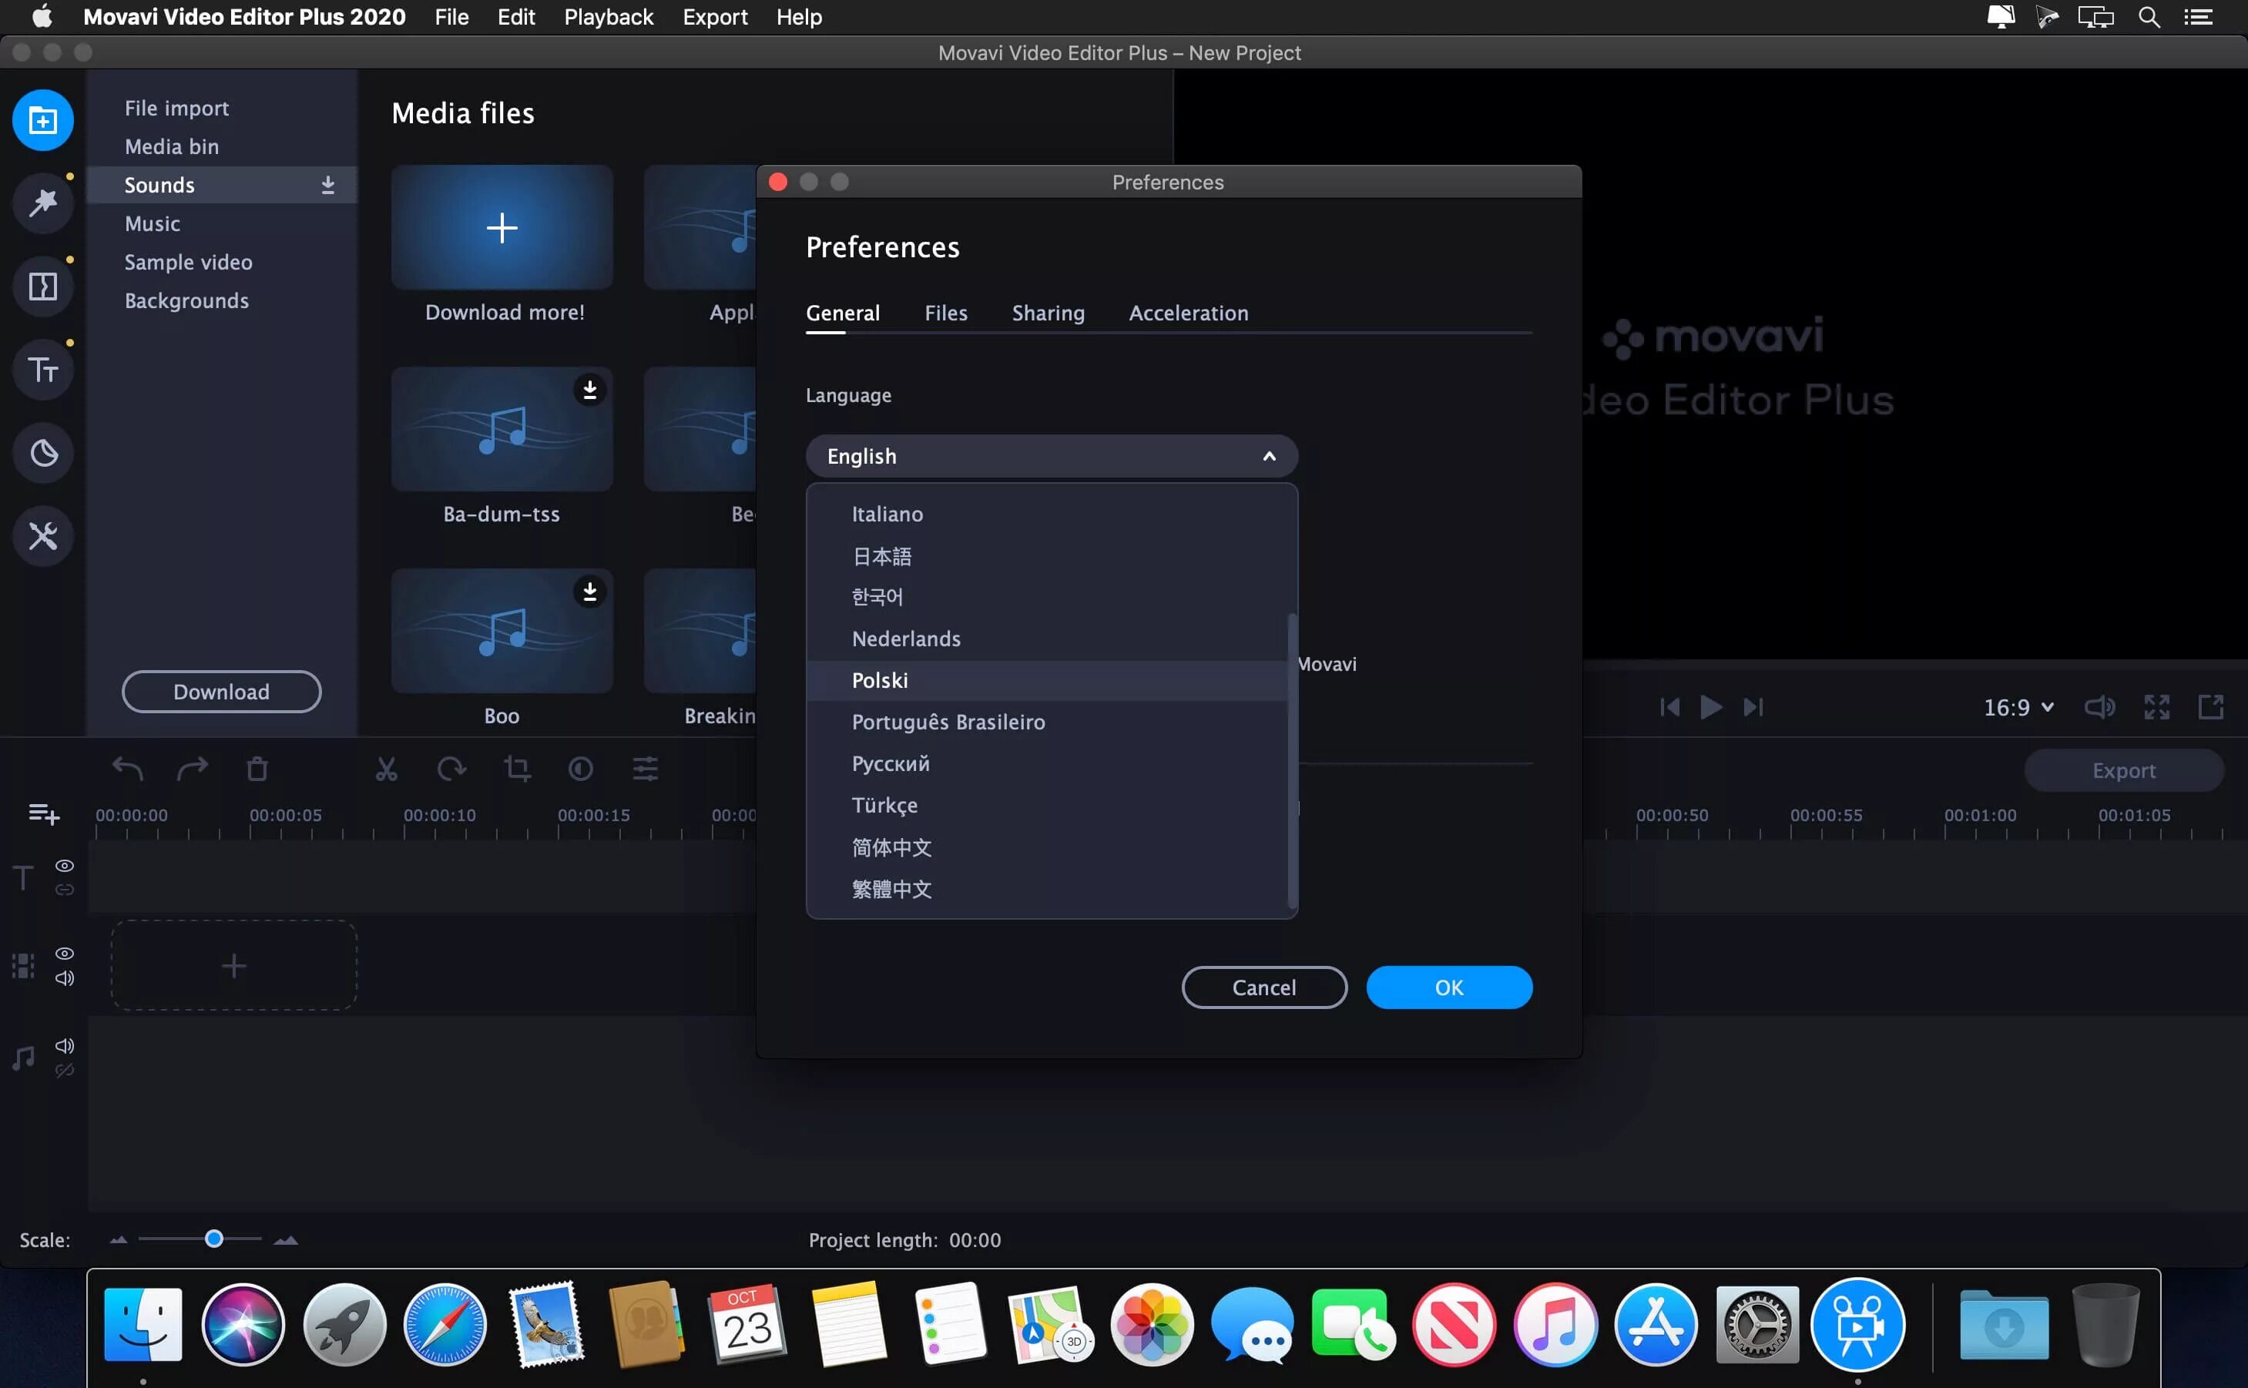
Task: Select the Ba-dum-tss sound thumbnail
Action: [502, 430]
